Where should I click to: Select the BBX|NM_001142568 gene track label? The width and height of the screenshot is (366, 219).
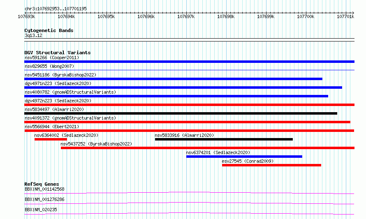point(44,189)
